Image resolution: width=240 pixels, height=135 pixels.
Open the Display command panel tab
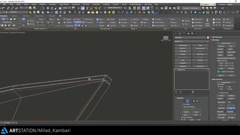point(192,33)
